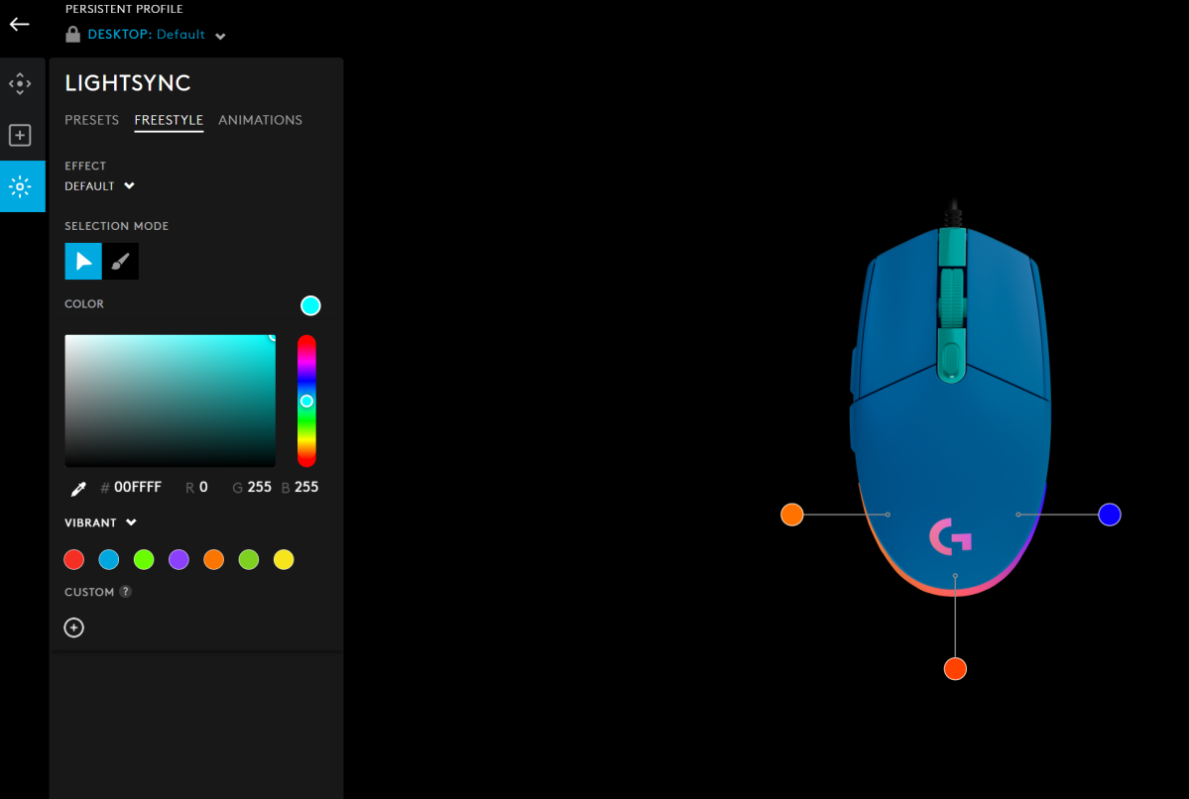The image size is (1189, 799).
Task: Switch to the PRESETS tab
Action: point(92,121)
